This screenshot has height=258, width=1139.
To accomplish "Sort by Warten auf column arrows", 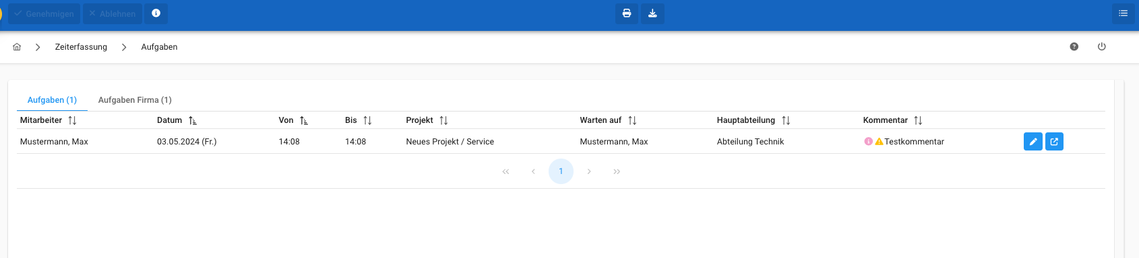I will pyautogui.click(x=632, y=120).
